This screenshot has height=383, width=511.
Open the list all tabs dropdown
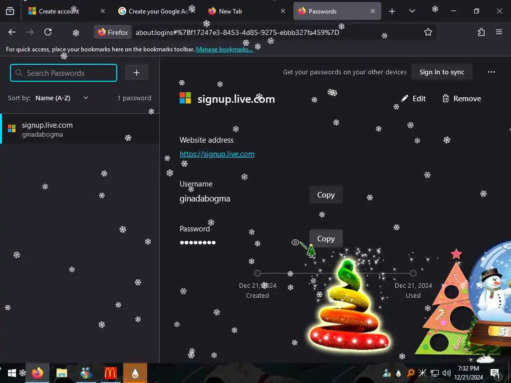(412, 11)
